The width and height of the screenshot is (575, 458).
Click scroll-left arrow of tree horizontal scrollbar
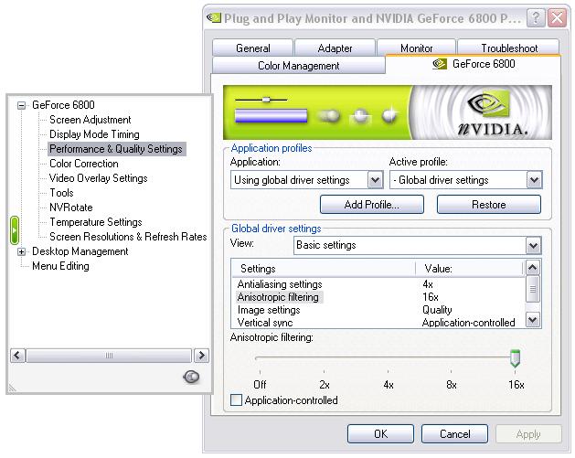point(17,356)
